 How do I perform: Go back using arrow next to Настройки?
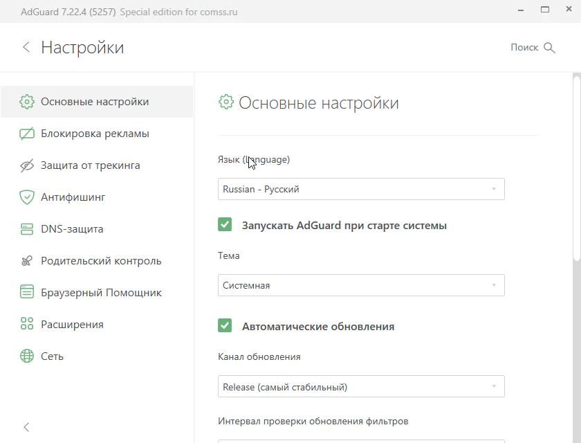click(26, 47)
